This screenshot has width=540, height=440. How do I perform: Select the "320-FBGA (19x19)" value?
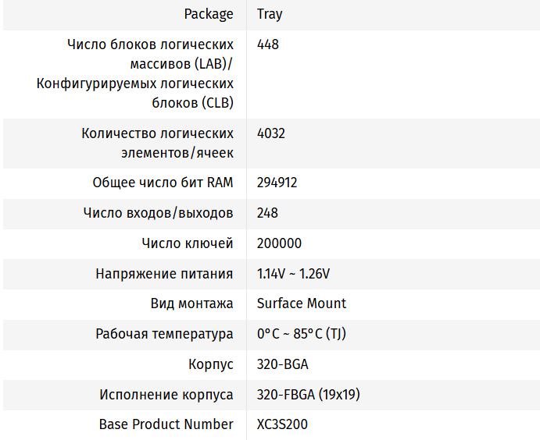coord(308,395)
